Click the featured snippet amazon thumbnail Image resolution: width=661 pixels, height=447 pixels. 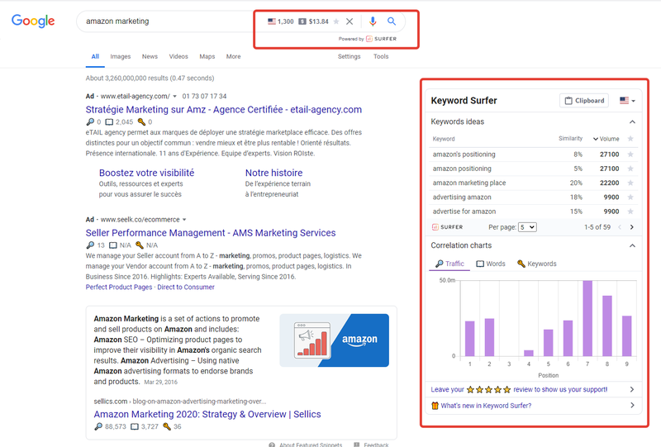tap(335, 340)
